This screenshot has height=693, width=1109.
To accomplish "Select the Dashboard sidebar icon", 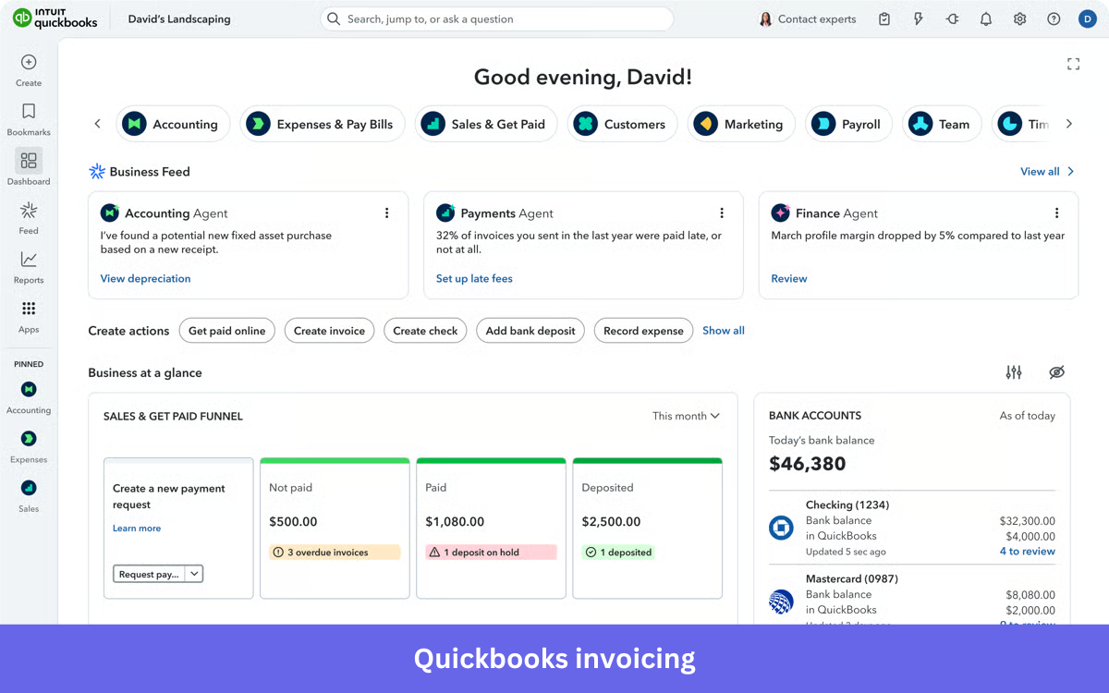I will click(29, 161).
